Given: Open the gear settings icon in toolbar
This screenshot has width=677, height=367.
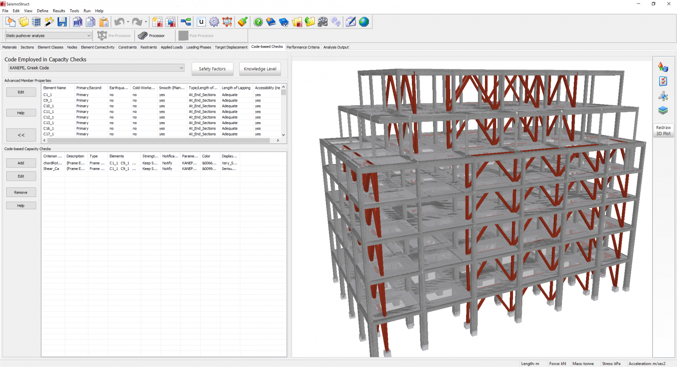Looking at the screenshot, I should (214, 22).
